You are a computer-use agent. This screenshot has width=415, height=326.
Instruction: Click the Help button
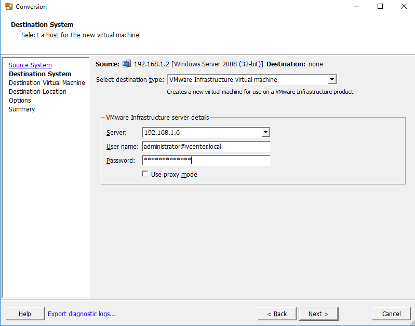point(25,314)
